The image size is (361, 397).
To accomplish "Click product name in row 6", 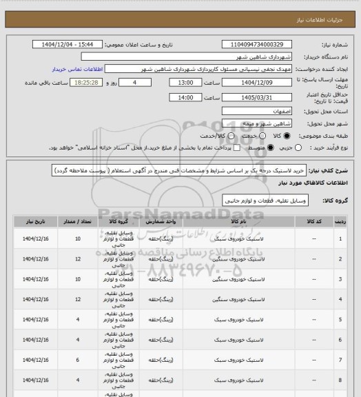I will click(x=238, y=340).
